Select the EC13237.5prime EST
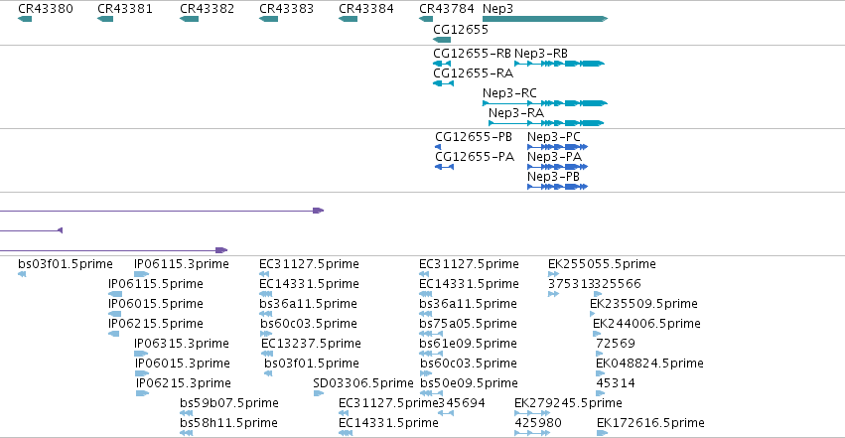This screenshot has width=845, height=438. [x=267, y=354]
